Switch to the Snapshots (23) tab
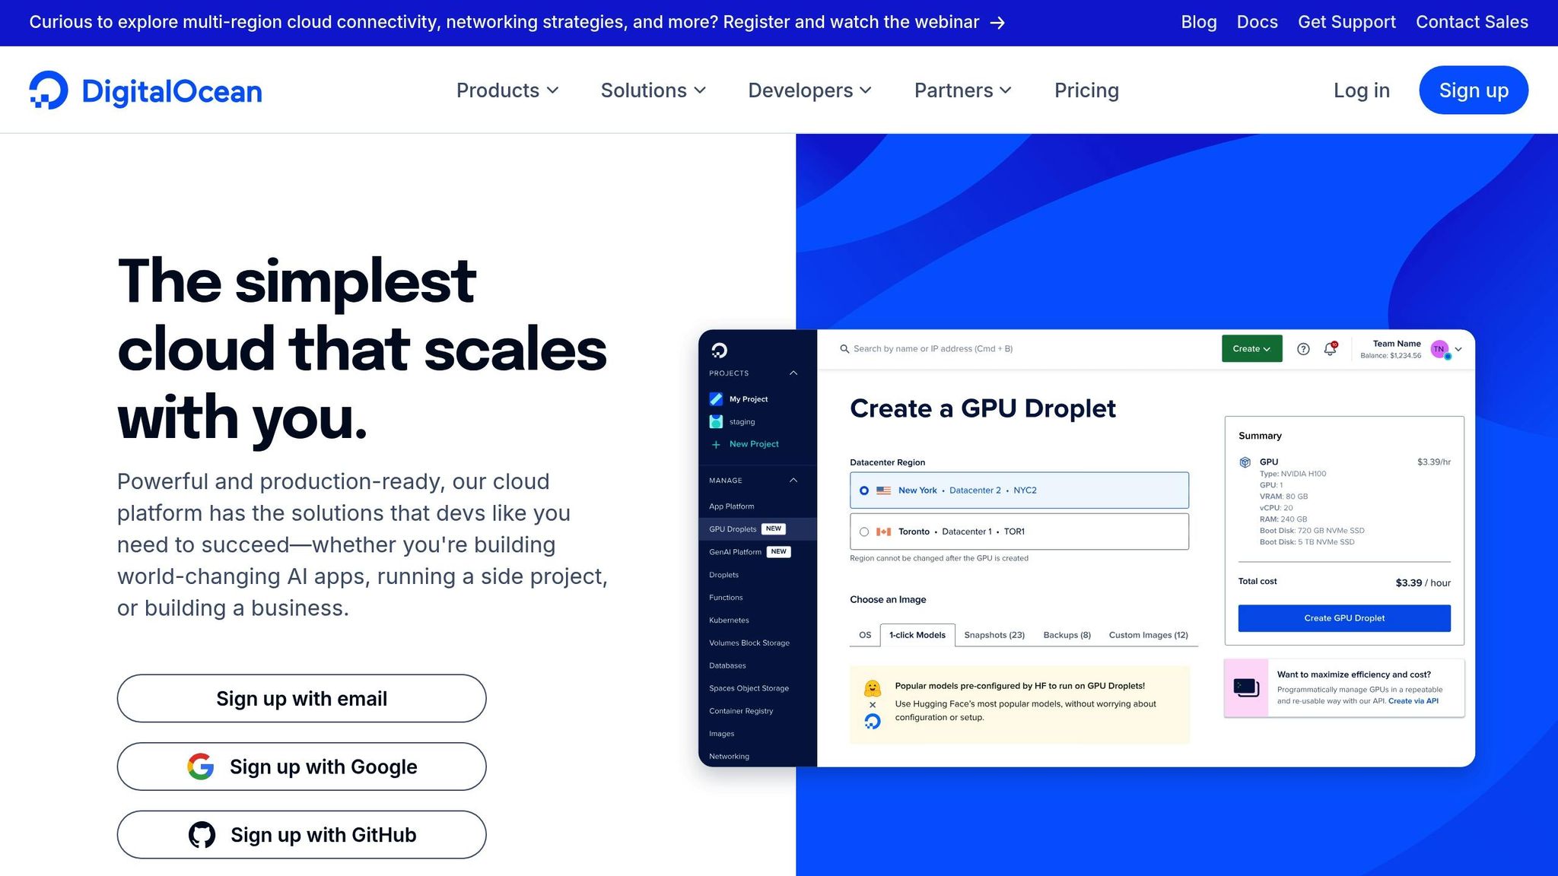 [x=994, y=635]
